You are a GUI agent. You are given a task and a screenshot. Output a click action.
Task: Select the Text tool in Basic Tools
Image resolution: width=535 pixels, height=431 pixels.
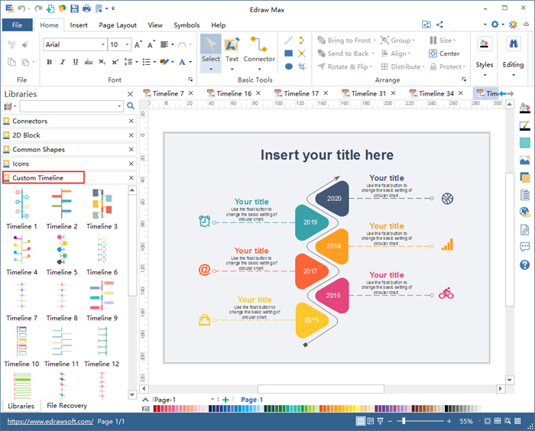(x=232, y=49)
